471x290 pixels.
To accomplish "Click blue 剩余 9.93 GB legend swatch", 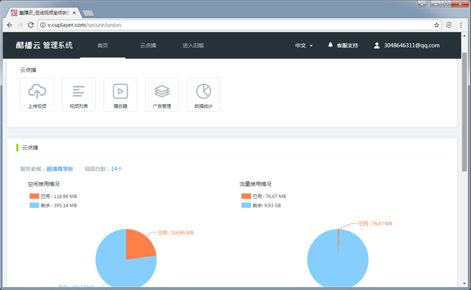I will click(246, 205).
